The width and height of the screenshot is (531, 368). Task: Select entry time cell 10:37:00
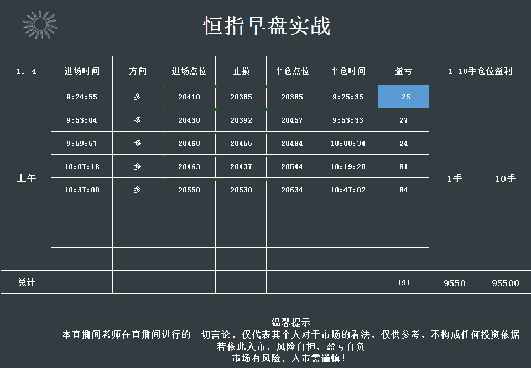(x=82, y=190)
